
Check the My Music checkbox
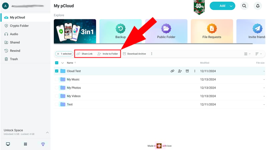pos(57,79)
